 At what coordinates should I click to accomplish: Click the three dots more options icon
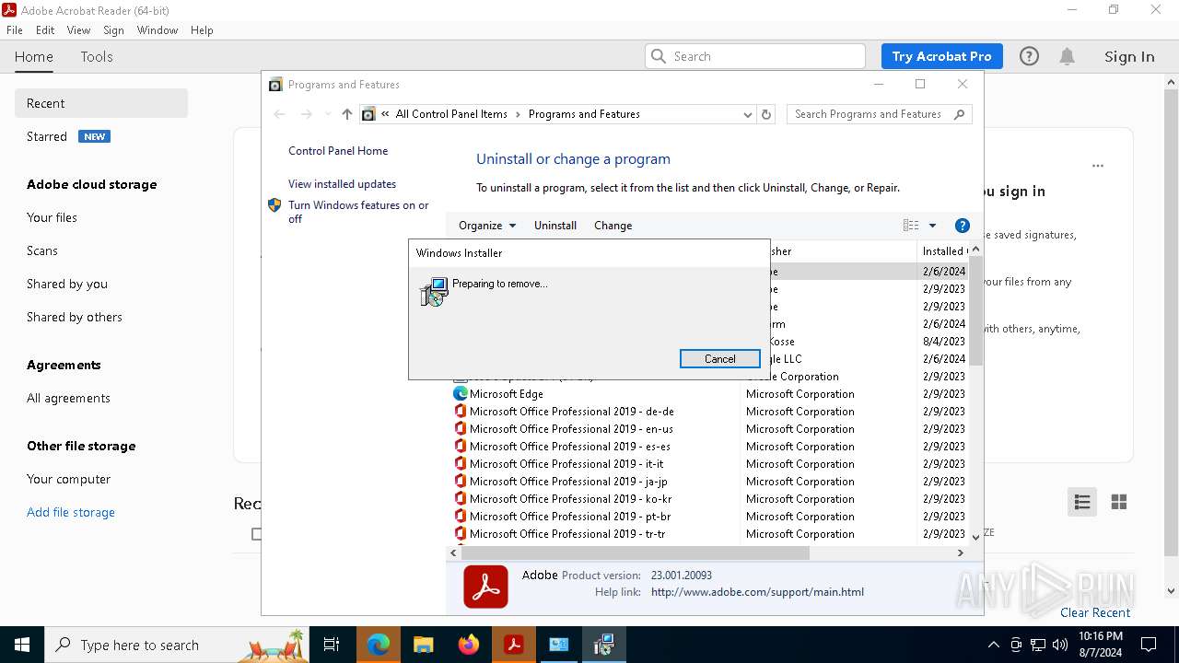point(1098,166)
